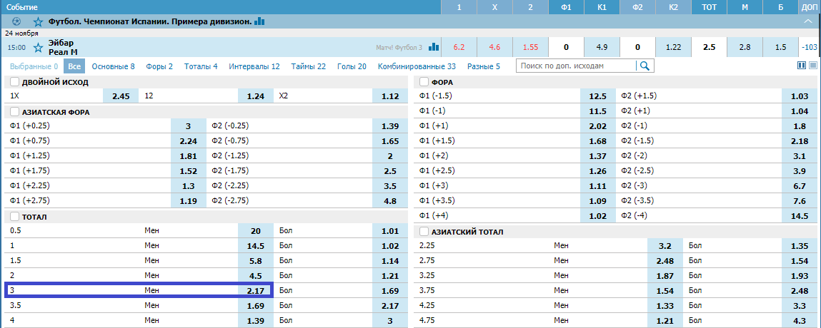821x328 pixels.
Task: Select over total odds 1.5 in header row
Action: [780, 47]
